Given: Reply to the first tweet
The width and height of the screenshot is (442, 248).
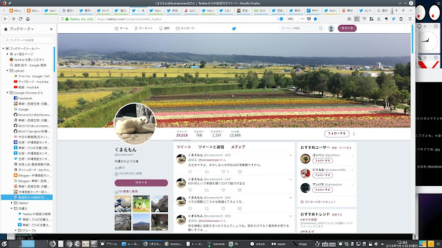Looking at the screenshot, I should [191, 172].
